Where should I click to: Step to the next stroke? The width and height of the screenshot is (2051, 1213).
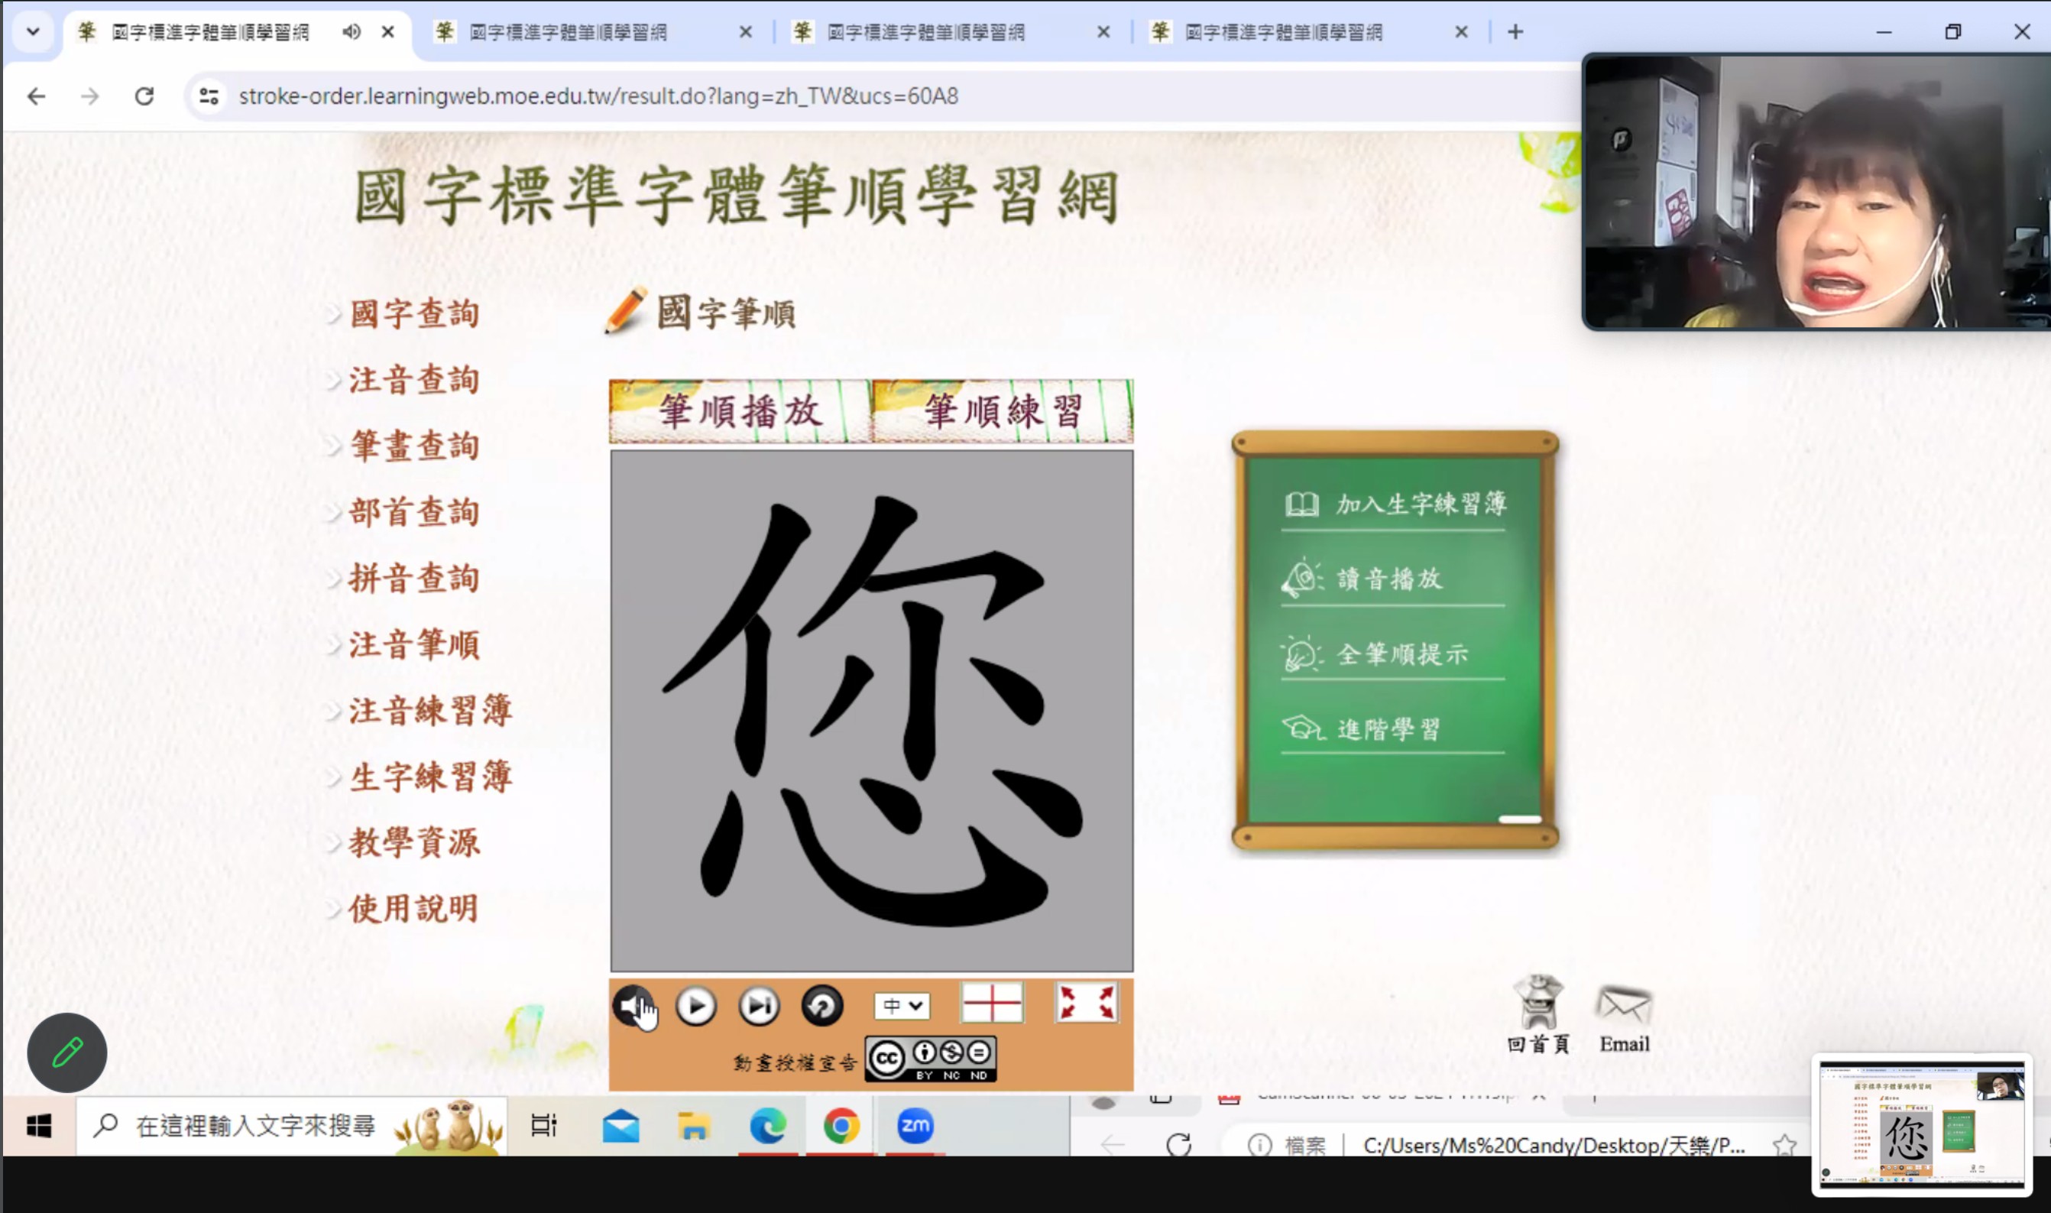[758, 1005]
